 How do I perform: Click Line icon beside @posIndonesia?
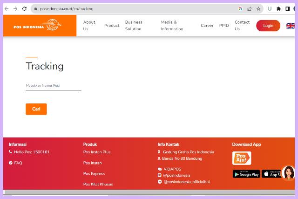(160, 175)
